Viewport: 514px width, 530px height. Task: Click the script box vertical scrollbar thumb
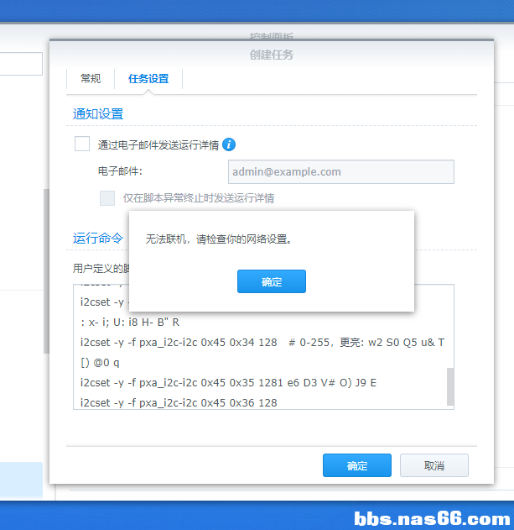pos(449,386)
